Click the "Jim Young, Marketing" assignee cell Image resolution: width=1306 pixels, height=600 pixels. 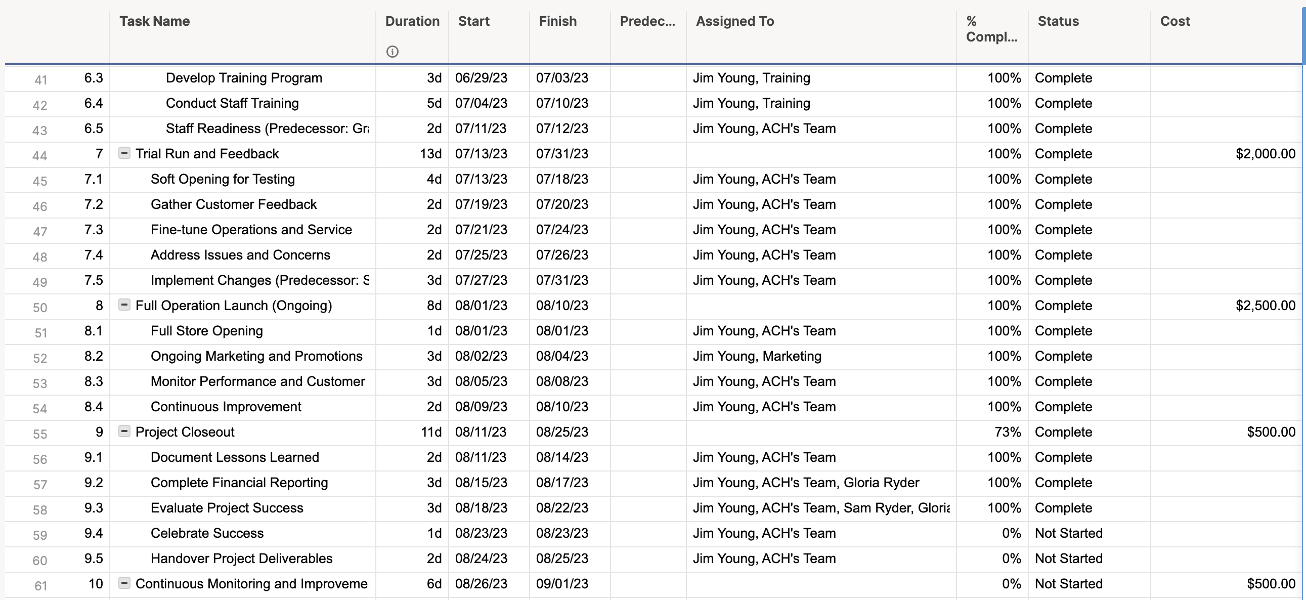(x=757, y=356)
